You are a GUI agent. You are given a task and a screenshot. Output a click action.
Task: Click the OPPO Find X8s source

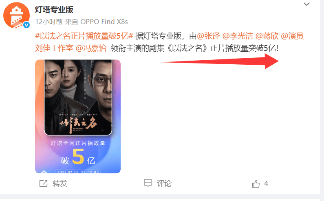[x=104, y=22]
